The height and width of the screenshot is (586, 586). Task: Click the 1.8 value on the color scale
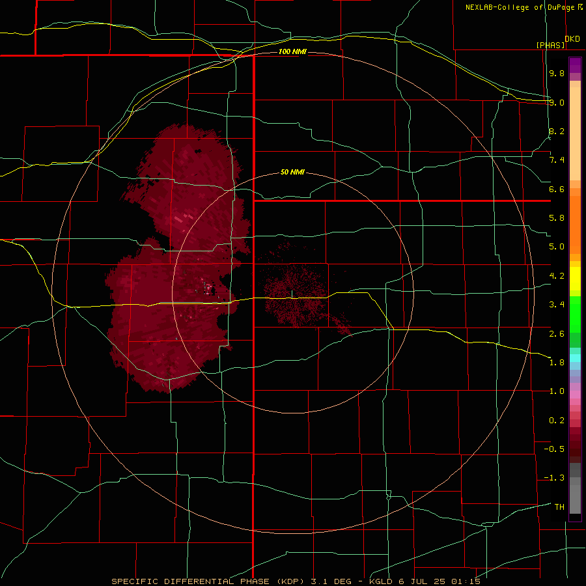click(x=557, y=363)
